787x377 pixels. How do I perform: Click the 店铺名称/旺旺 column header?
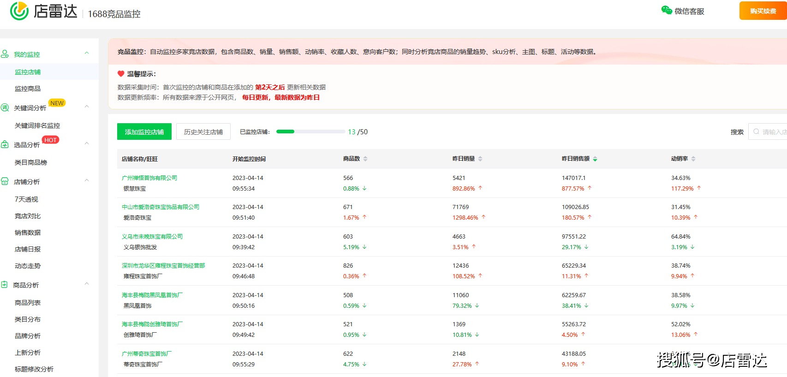point(140,159)
